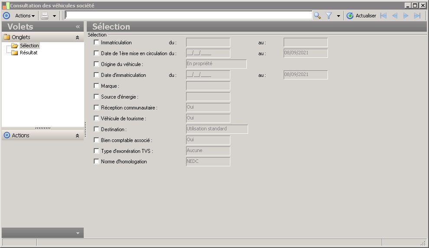Go to next record arrow
Image resolution: width=429 pixels, height=248 pixels.
[x=406, y=16]
